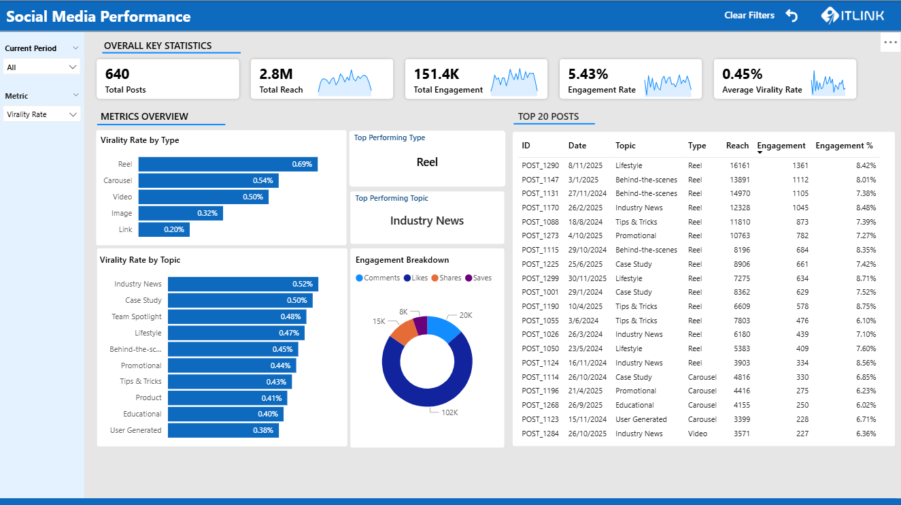Viewport: 901px width, 505px height.
Task: Sort by the Engagement % column header
Action: point(844,146)
